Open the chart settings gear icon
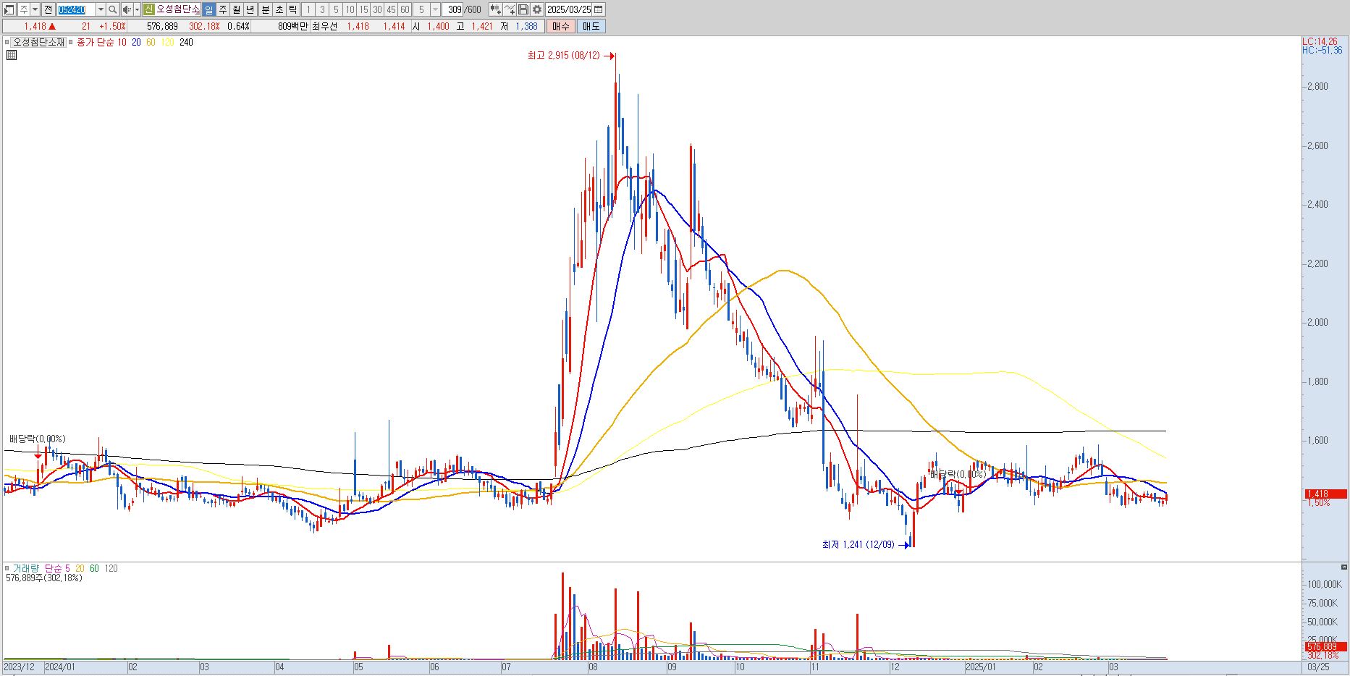The width and height of the screenshot is (1350, 676). (537, 9)
